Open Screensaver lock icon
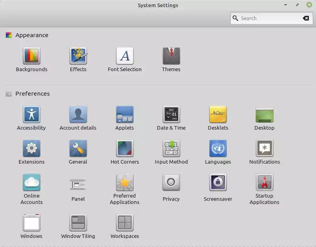 (x=218, y=182)
